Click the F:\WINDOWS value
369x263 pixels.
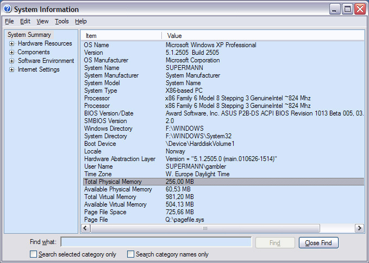tap(185, 129)
